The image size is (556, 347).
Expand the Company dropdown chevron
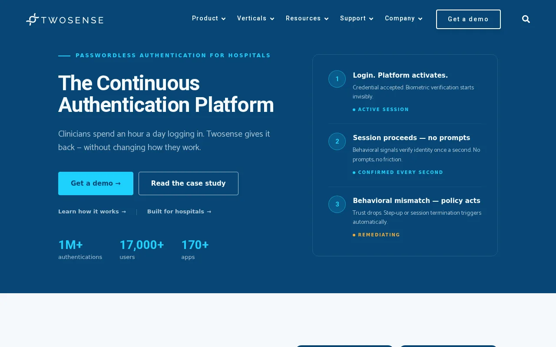tap(420, 19)
